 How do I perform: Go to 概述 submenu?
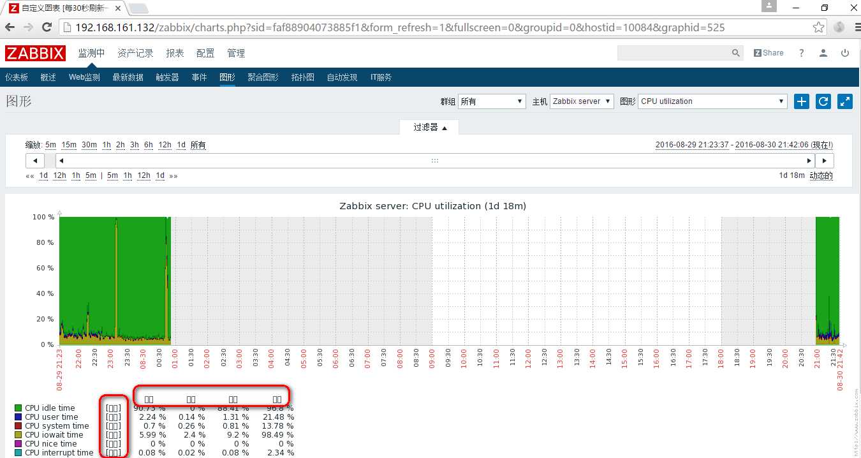pyautogui.click(x=48, y=77)
